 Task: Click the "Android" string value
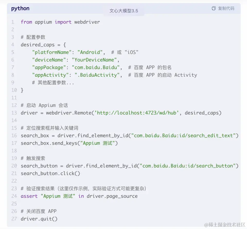[90, 52]
